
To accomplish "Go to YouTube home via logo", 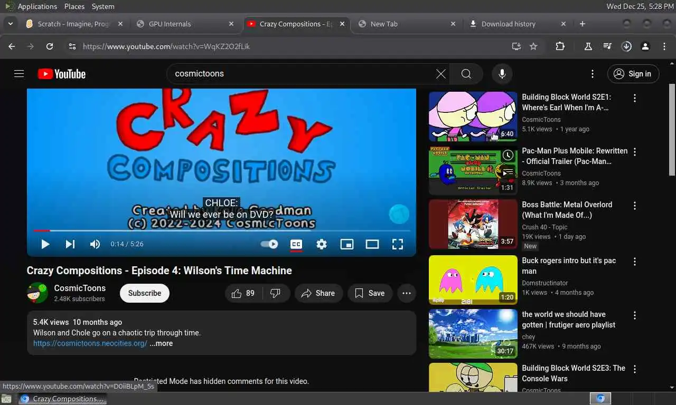I will pyautogui.click(x=62, y=74).
